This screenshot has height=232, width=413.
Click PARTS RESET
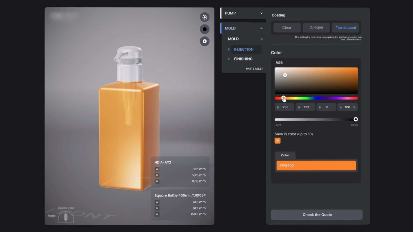pyautogui.click(x=254, y=69)
